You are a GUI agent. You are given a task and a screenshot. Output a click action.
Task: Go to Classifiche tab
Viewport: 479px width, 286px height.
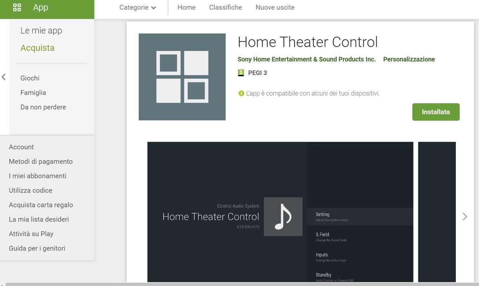(226, 8)
